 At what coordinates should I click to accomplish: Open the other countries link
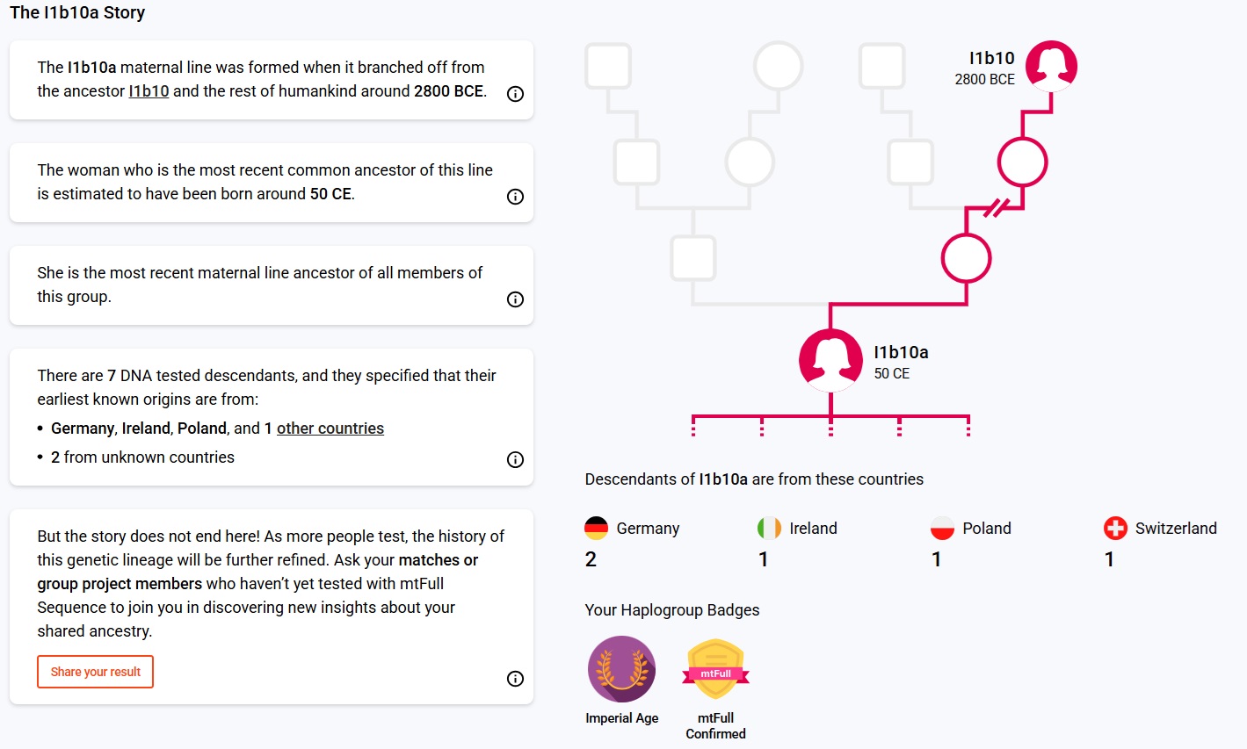pyautogui.click(x=330, y=429)
